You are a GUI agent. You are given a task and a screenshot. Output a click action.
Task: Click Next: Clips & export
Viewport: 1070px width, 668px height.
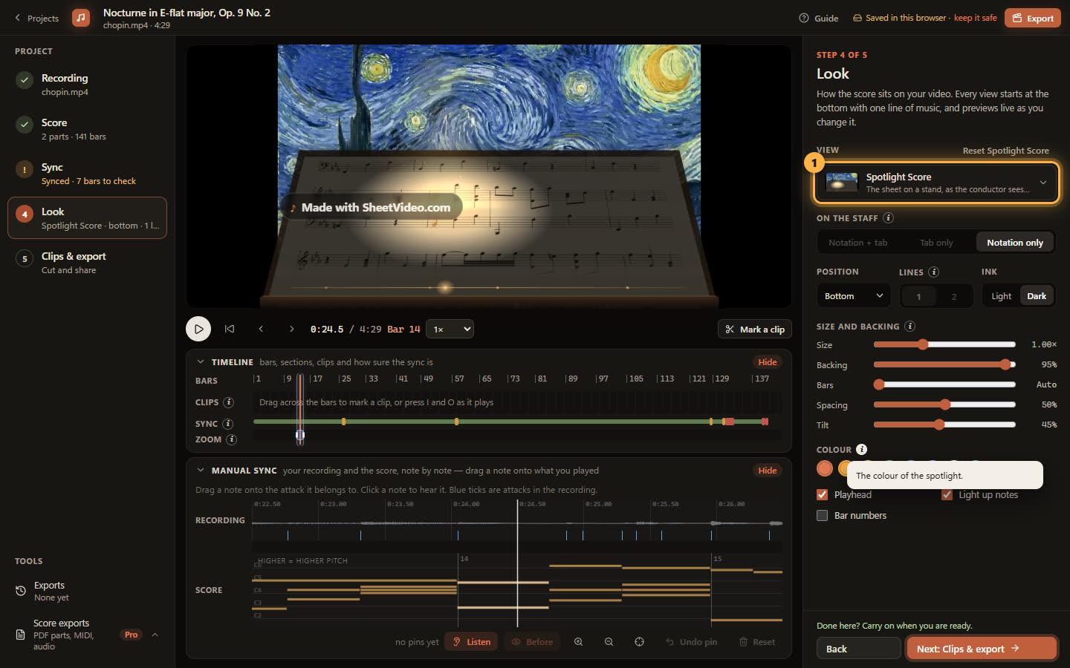(x=982, y=649)
